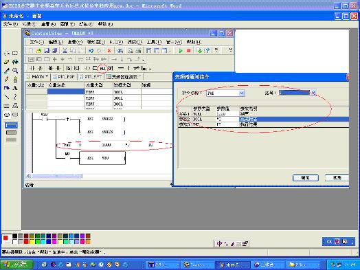The width and height of the screenshot is (360, 270).
Task: Open the Image menu in Paint
Action: (67, 24)
